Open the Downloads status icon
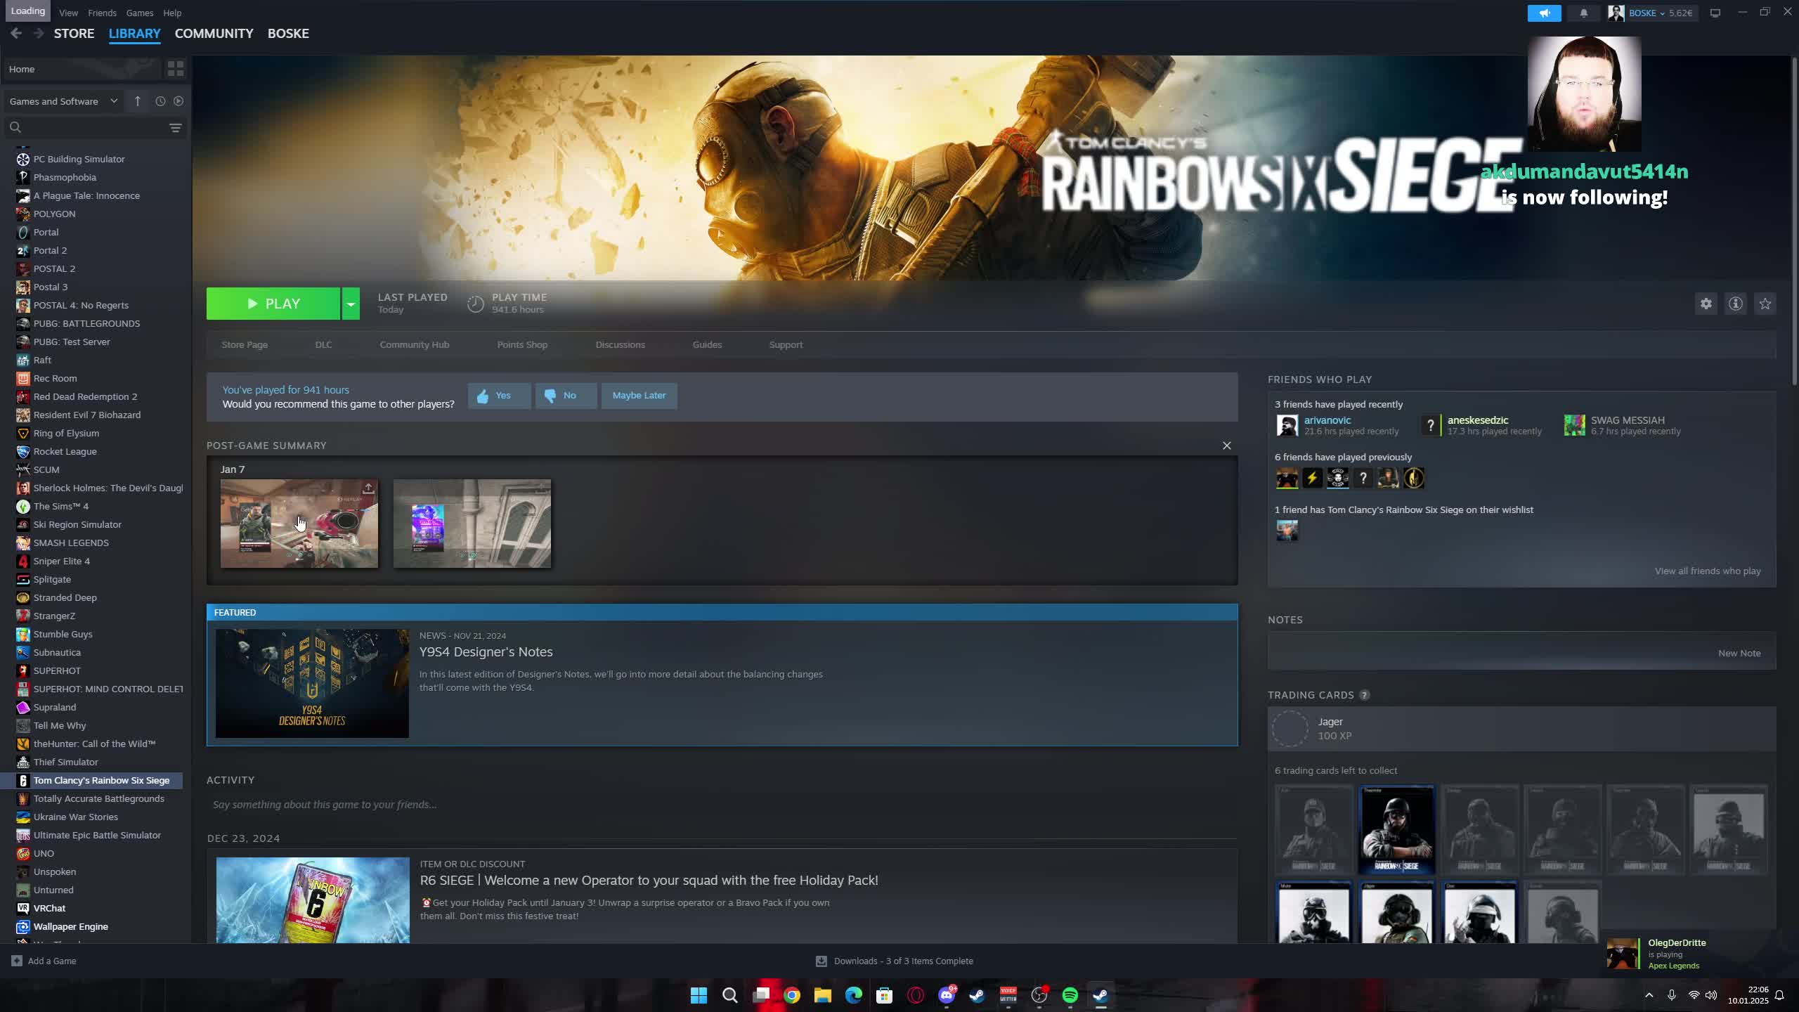This screenshot has height=1012, width=1799. (821, 961)
